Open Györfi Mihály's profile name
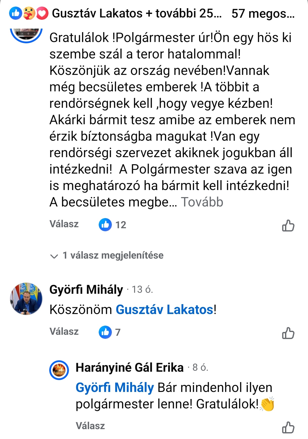The width and height of the screenshot is (308, 439). click(x=86, y=289)
